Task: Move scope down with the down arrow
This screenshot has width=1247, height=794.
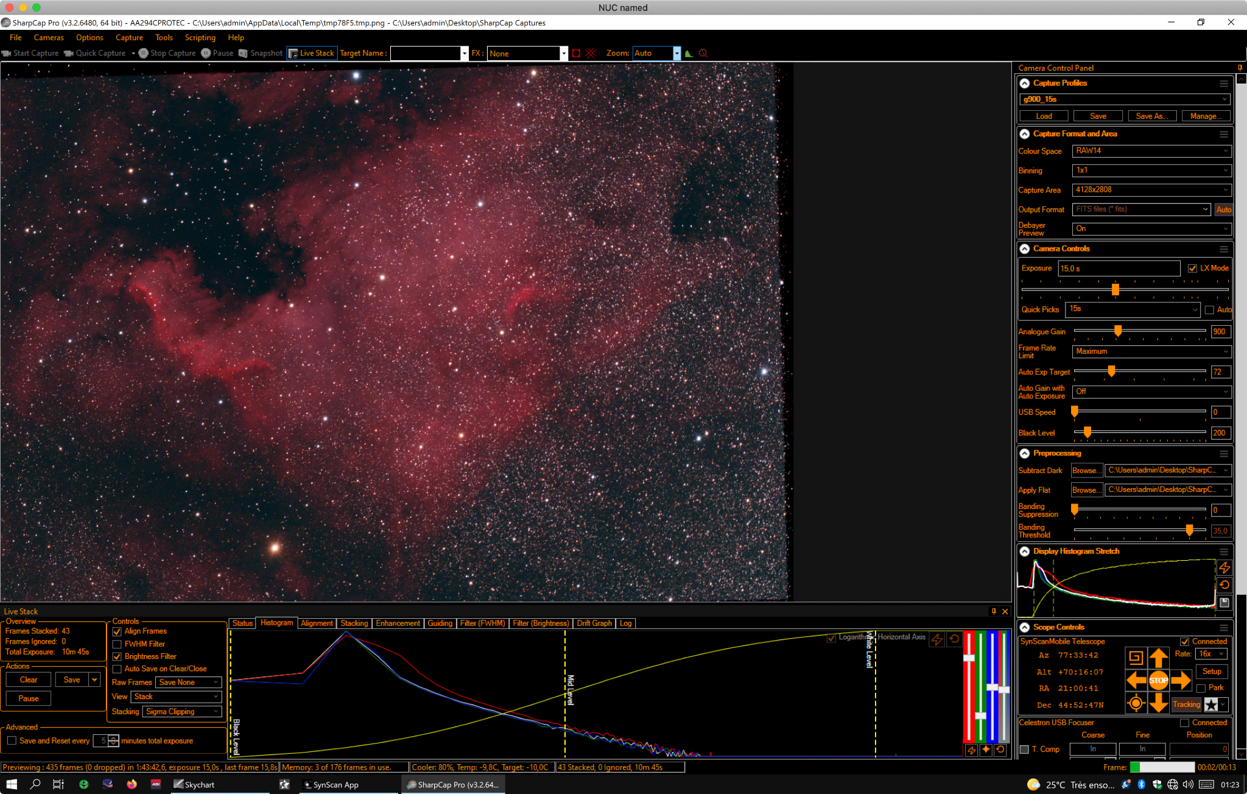Action: [x=1158, y=703]
